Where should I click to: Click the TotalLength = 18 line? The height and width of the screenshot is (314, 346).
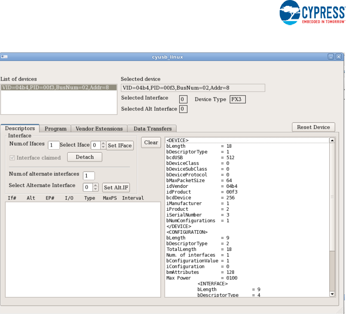point(199,249)
